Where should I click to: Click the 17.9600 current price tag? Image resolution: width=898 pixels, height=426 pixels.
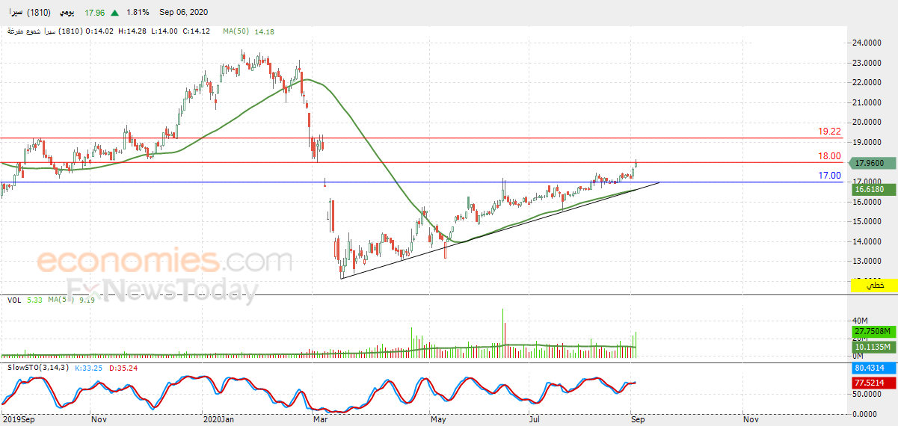click(873, 162)
